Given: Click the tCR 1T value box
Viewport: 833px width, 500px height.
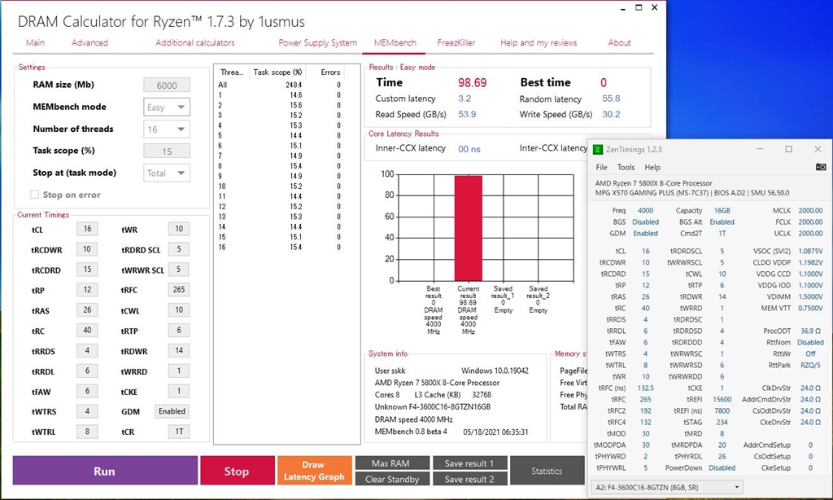Looking at the screenshot, I should (x=178, y=432).
